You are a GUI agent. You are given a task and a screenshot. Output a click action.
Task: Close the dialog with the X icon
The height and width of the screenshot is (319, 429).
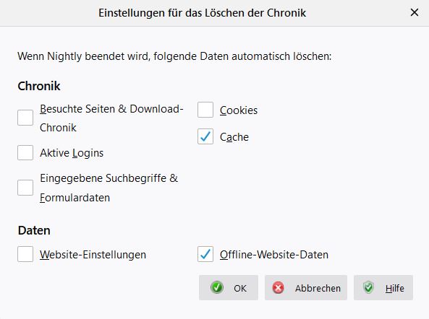click(415, 12)
